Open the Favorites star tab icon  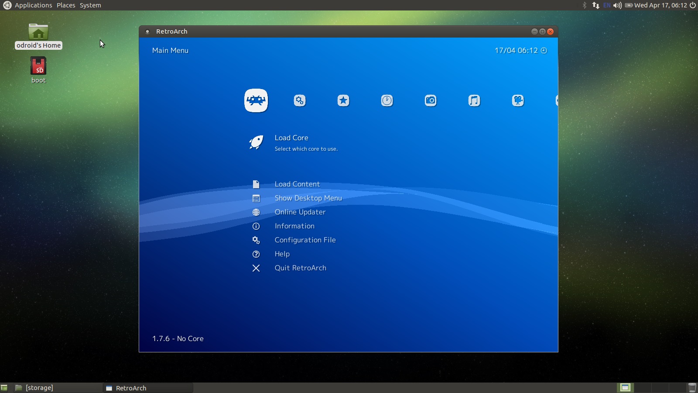point(343,100)
